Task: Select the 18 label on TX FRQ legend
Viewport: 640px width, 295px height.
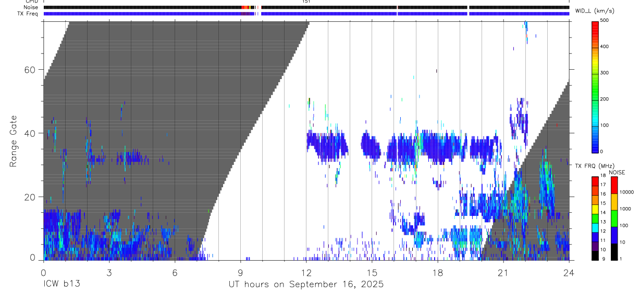Action: (602, 175)
